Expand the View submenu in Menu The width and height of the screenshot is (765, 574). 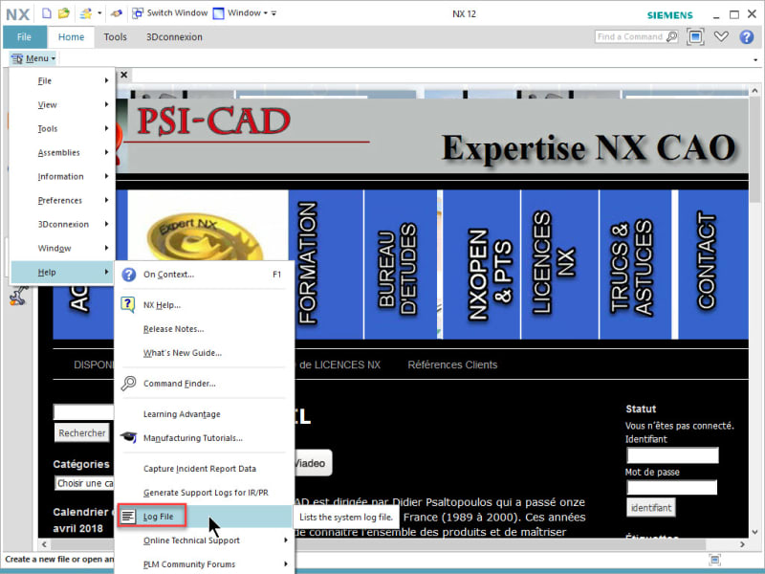tap(62, 104)
